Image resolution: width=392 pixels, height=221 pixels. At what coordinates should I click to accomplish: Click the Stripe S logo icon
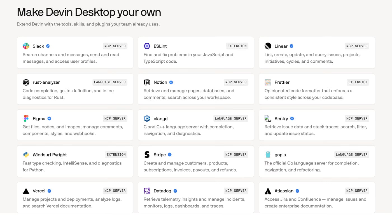pyautogui.click(x=147, y=155)
